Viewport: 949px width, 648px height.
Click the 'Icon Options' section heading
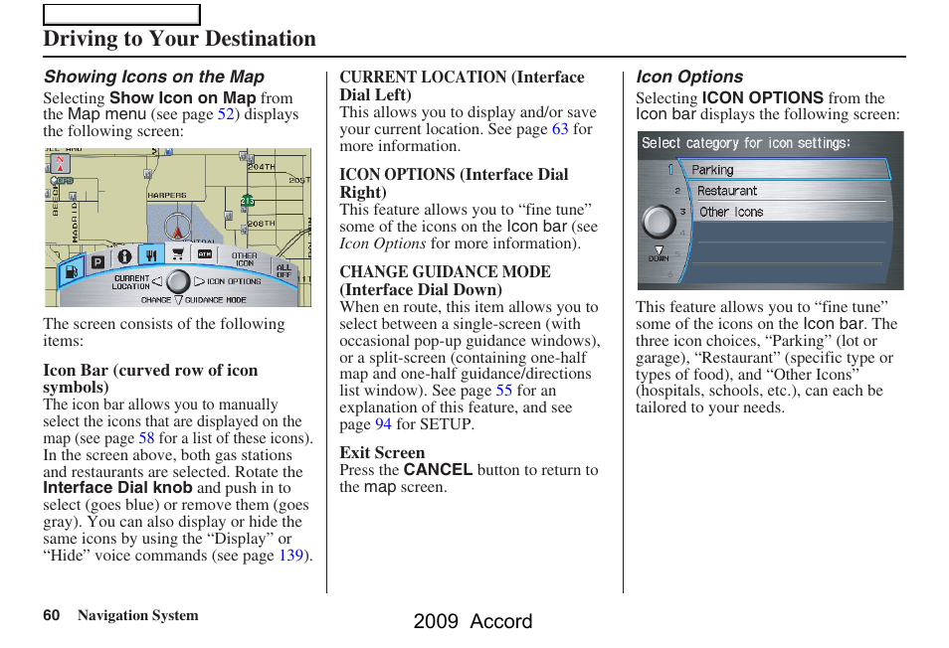(x=689, y=77)
